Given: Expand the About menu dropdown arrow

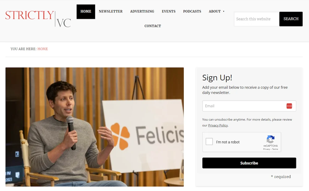Looking at the screenshot, I should click(224, 11).
